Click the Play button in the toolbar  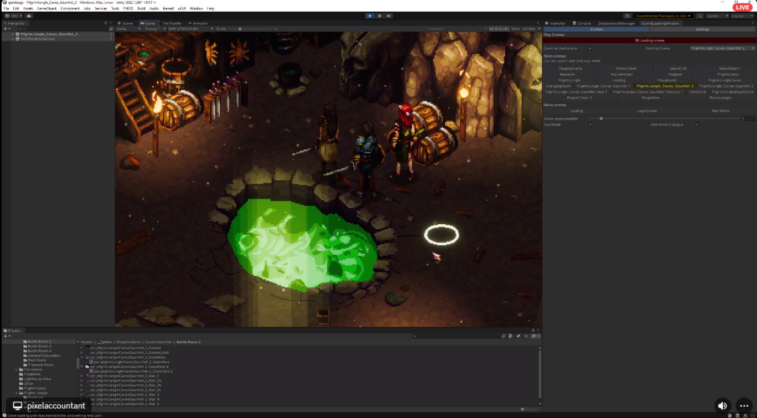point(370,16)
